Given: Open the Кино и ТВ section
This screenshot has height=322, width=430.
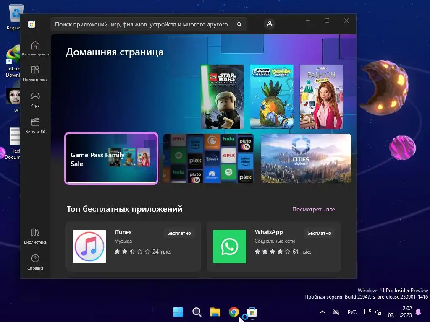Looking at the screenshot, I should (x=35, y=125).
